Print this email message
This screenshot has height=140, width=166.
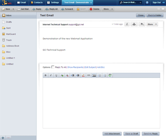click(x=134, y=24)
